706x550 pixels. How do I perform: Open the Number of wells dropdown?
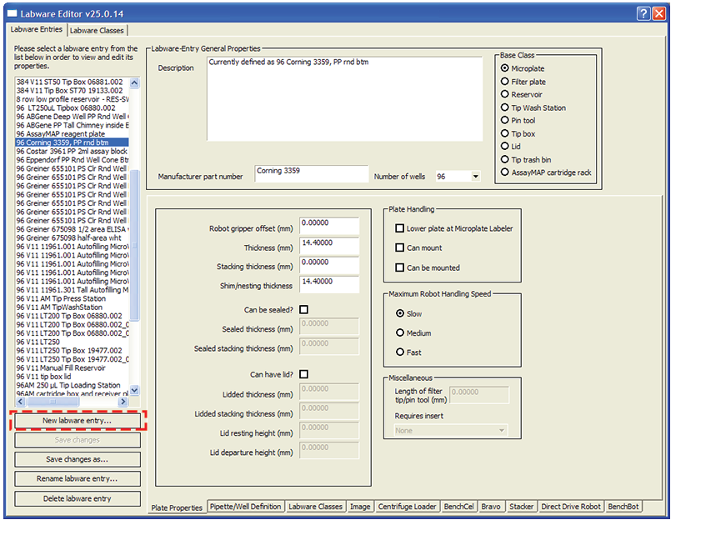click(x=475, y=177)
